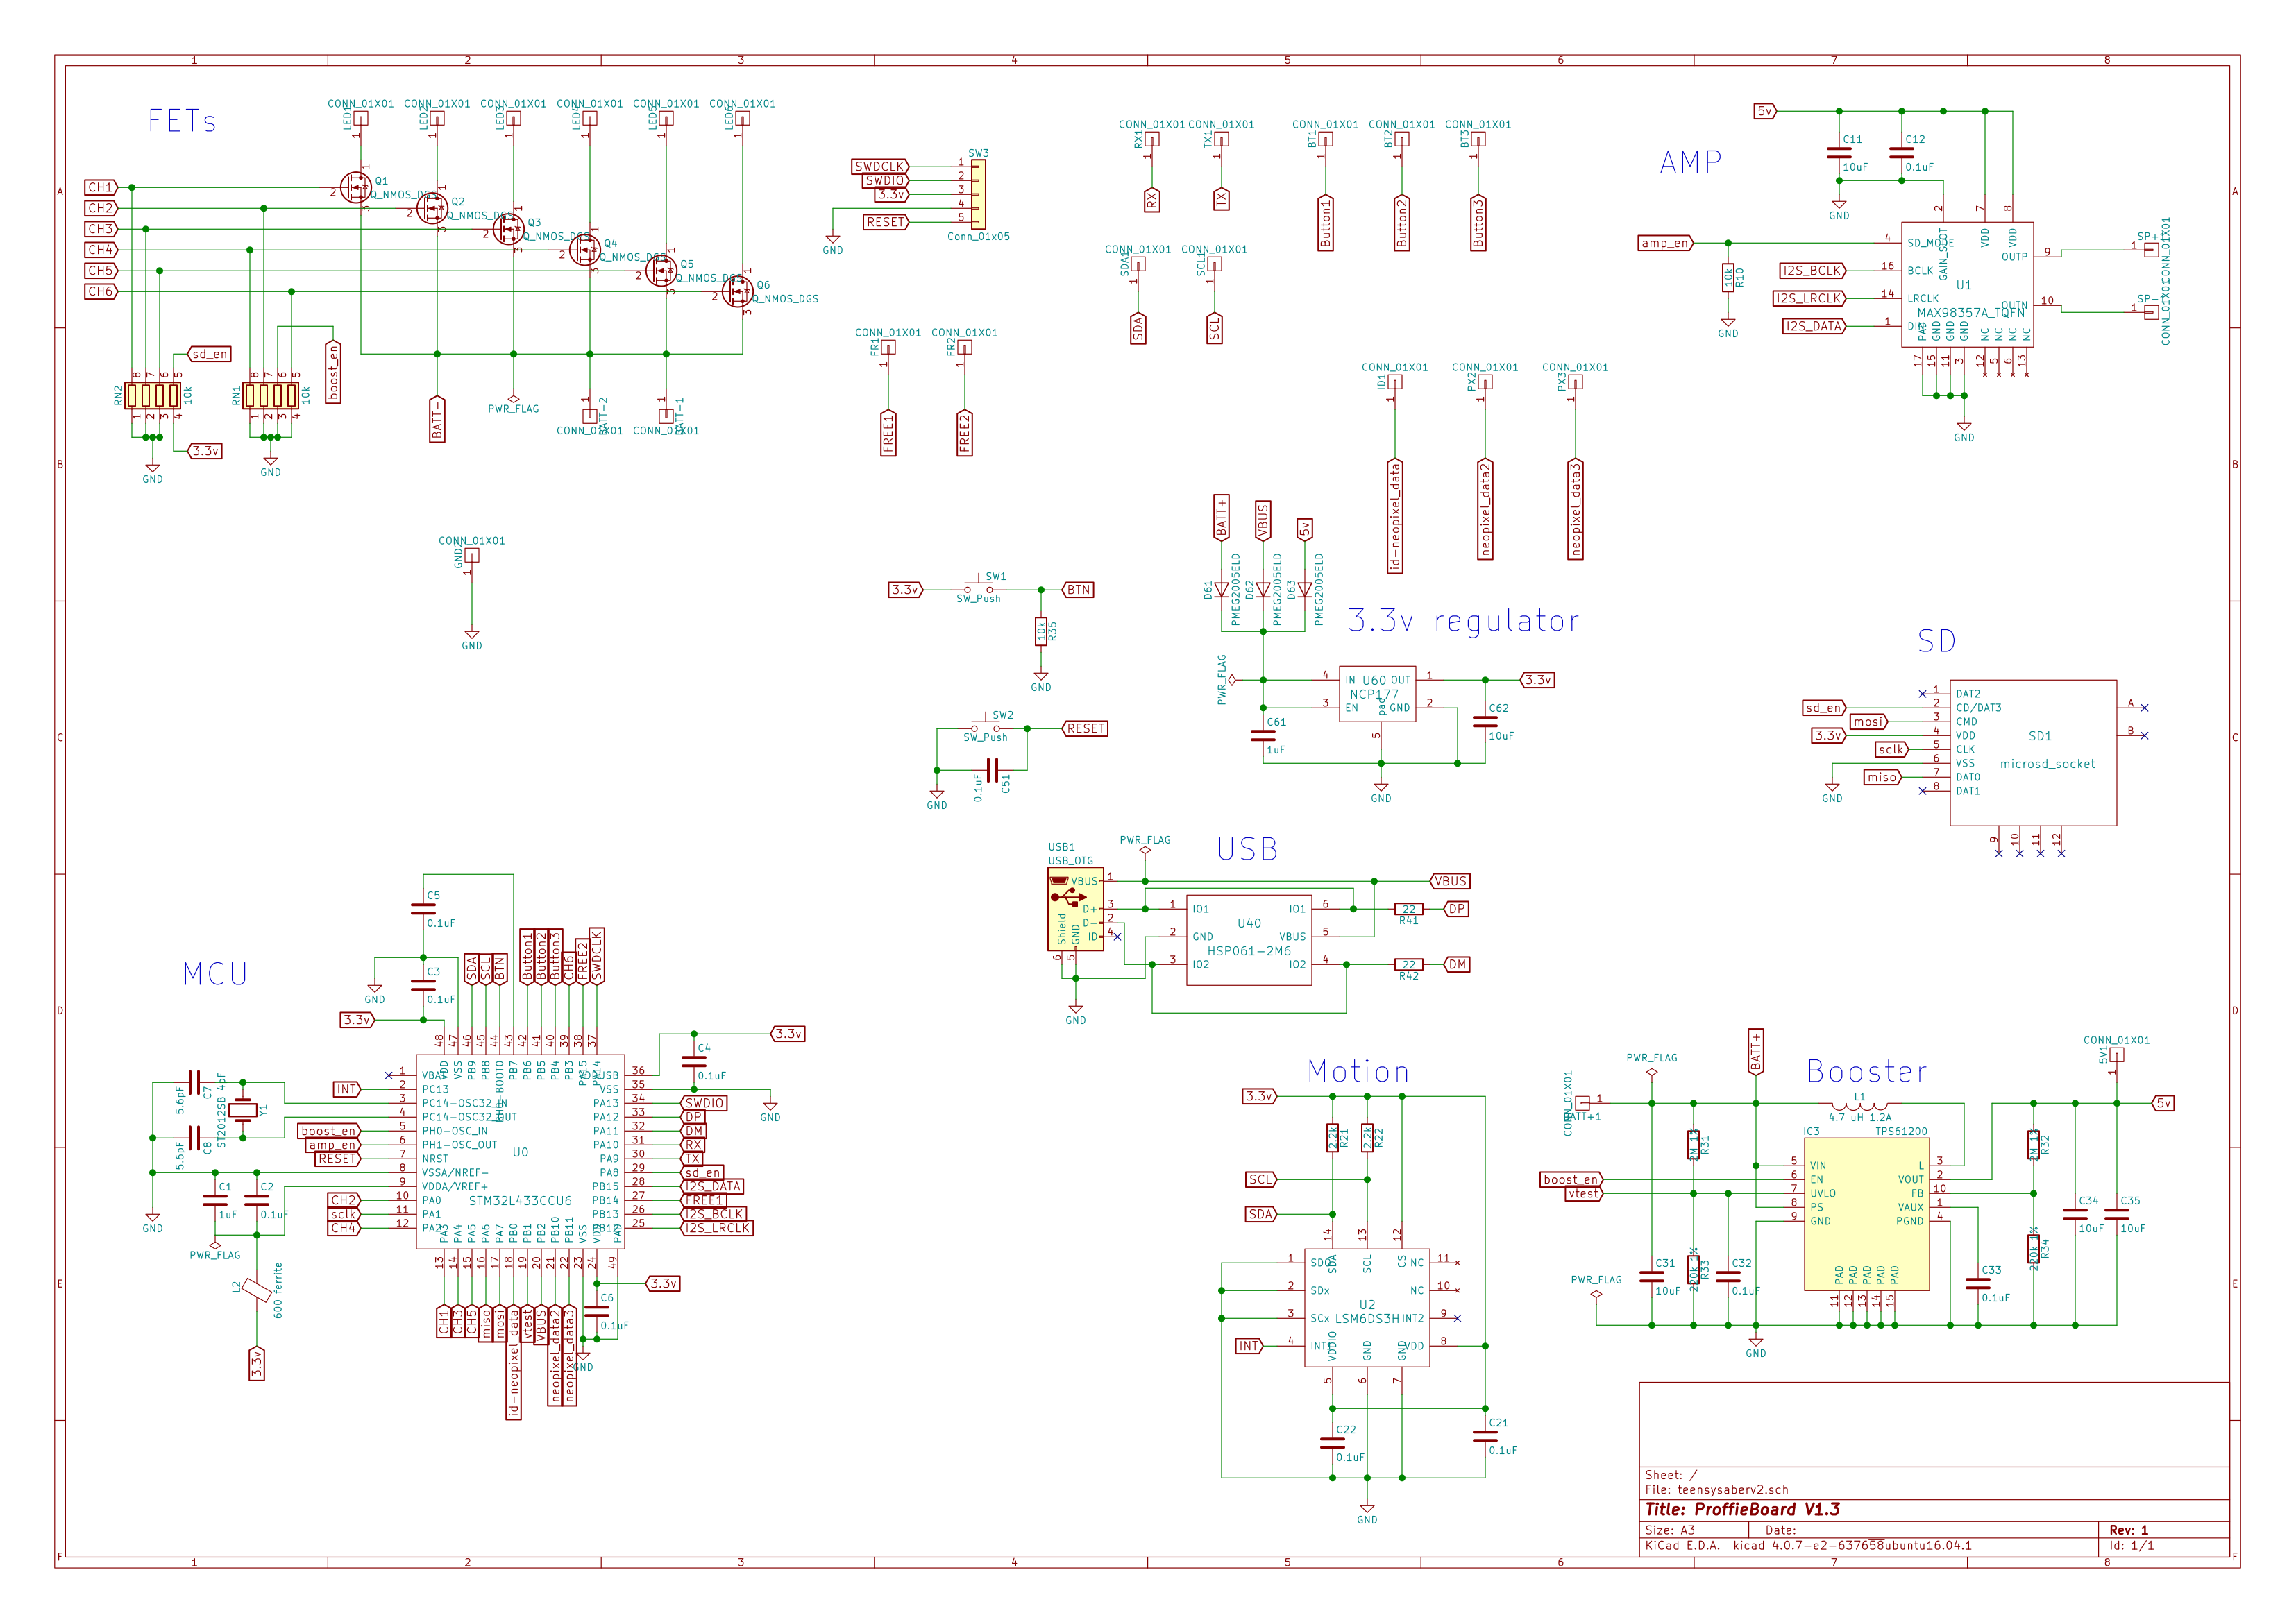
Task: Select the C51 0.1uF capacitor symbol
Action: coord(991,769)
